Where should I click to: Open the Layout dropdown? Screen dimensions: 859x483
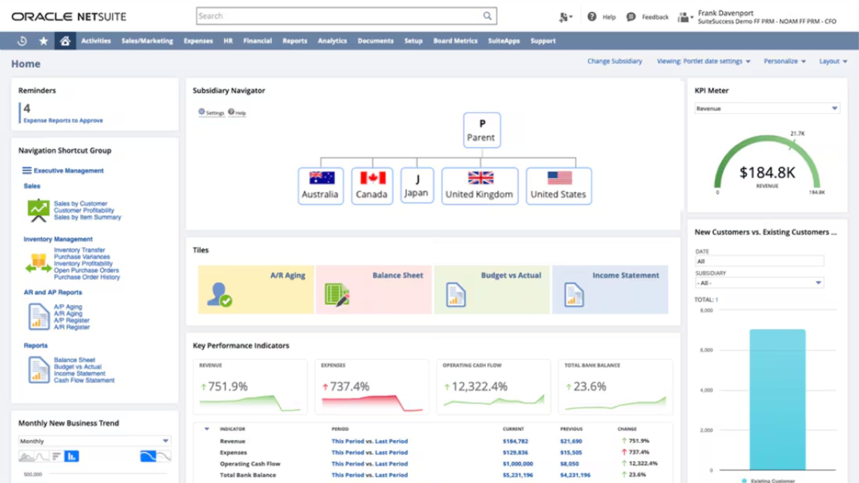833,61
